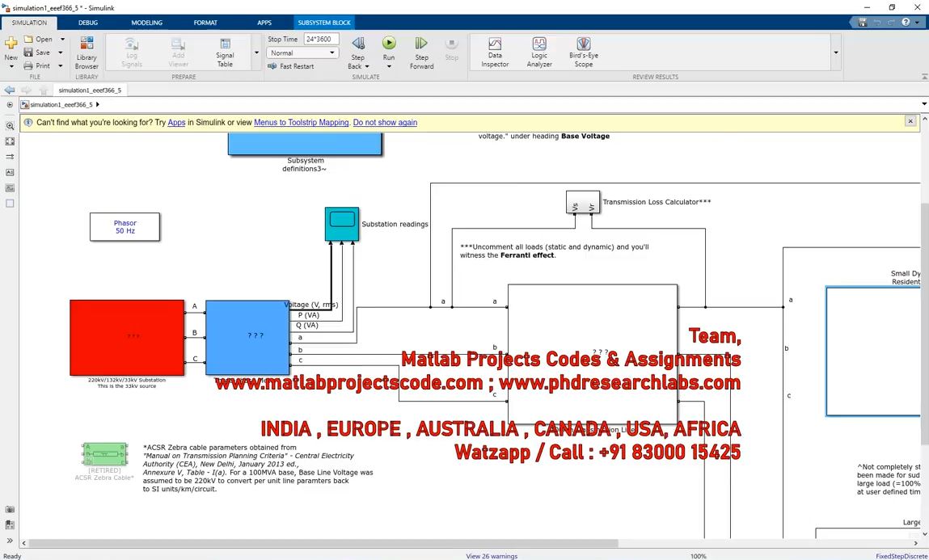
Task: Toggle Fast Restart
Action: pyautogui.click(x=291, y=66)
